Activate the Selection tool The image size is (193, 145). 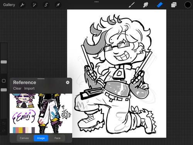(x=46, y=5)
